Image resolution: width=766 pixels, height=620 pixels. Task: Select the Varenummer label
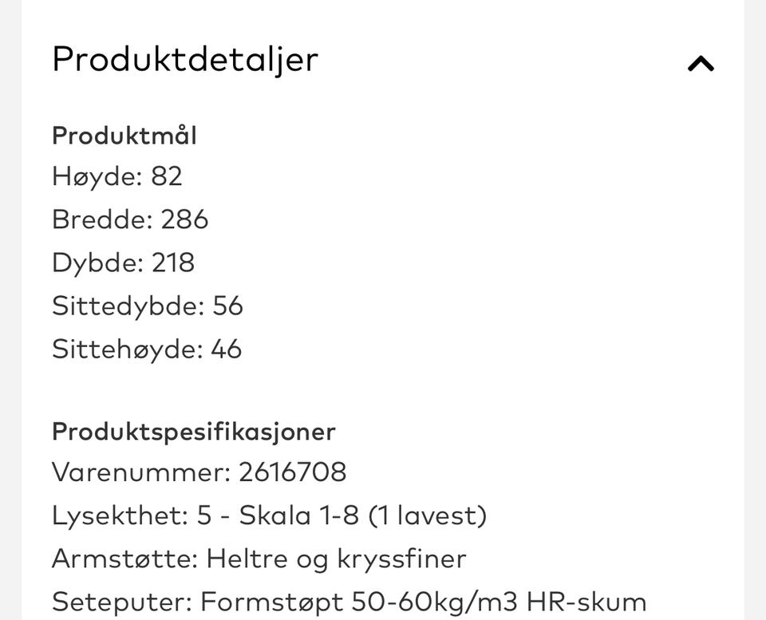click(141, 472)
